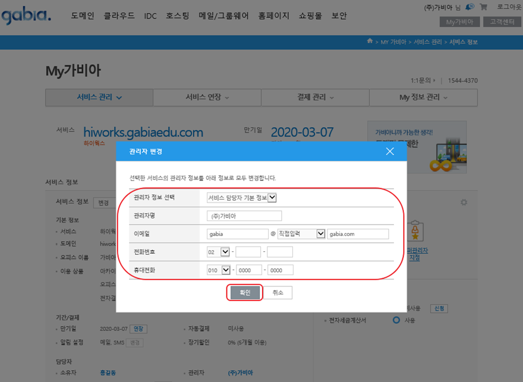
Task: Close the 관리자 변경 dialog with X
Action: pyautogui.click(x=390, y=151)
